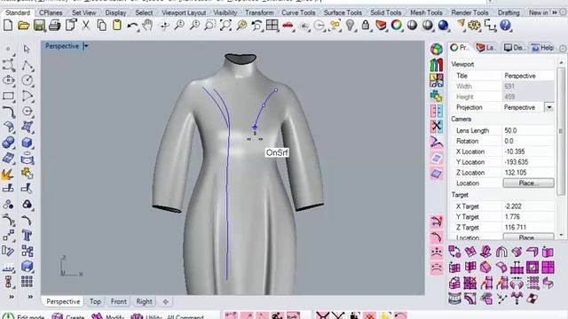568x319 pixels.
Task: Switch to the Top viewport tab
Action: point(95,301)
